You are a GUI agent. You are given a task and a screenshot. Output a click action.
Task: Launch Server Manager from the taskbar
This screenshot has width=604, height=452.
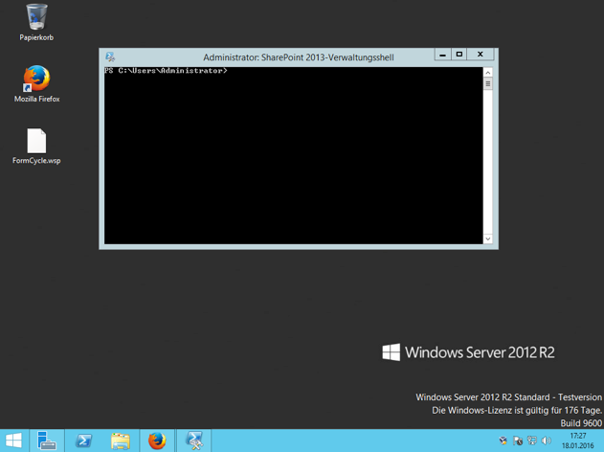coord(47,441)
